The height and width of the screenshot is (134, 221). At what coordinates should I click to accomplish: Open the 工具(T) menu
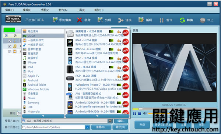coord(81,10)
